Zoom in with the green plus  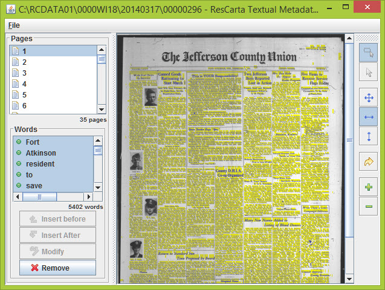368,187
